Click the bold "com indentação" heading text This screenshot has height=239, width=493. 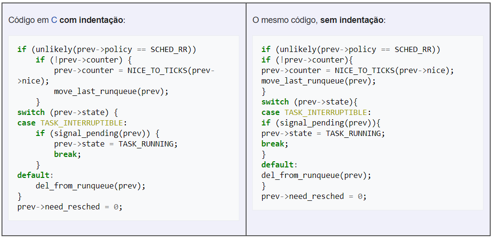click(91, 21)
